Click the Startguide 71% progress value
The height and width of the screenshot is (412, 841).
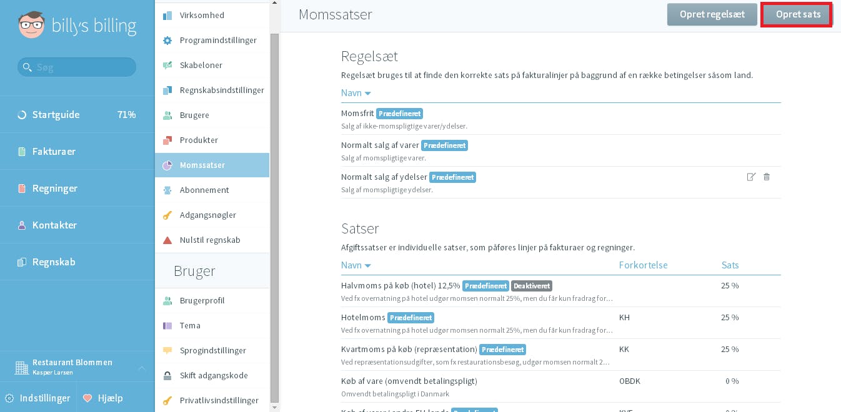pyautogui.click(x=127, y=115)
